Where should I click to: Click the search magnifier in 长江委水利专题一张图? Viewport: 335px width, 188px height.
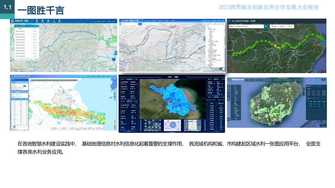pos(266,26)
